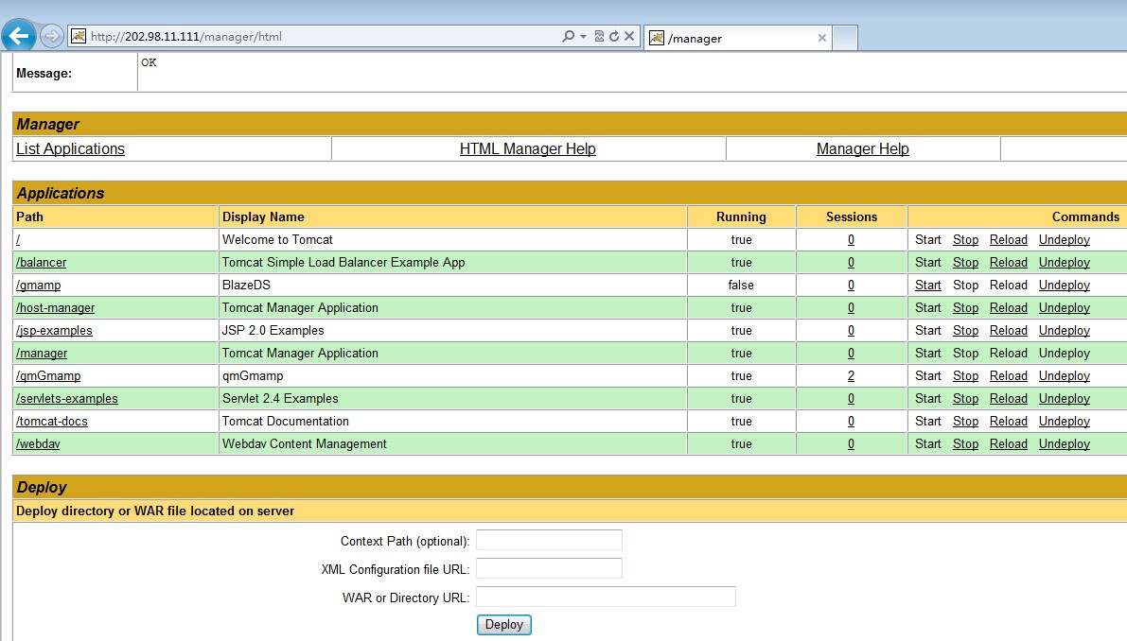Screen dimensions: 1127x641
Task: Open a new blank tab
Action: (845, 38)
